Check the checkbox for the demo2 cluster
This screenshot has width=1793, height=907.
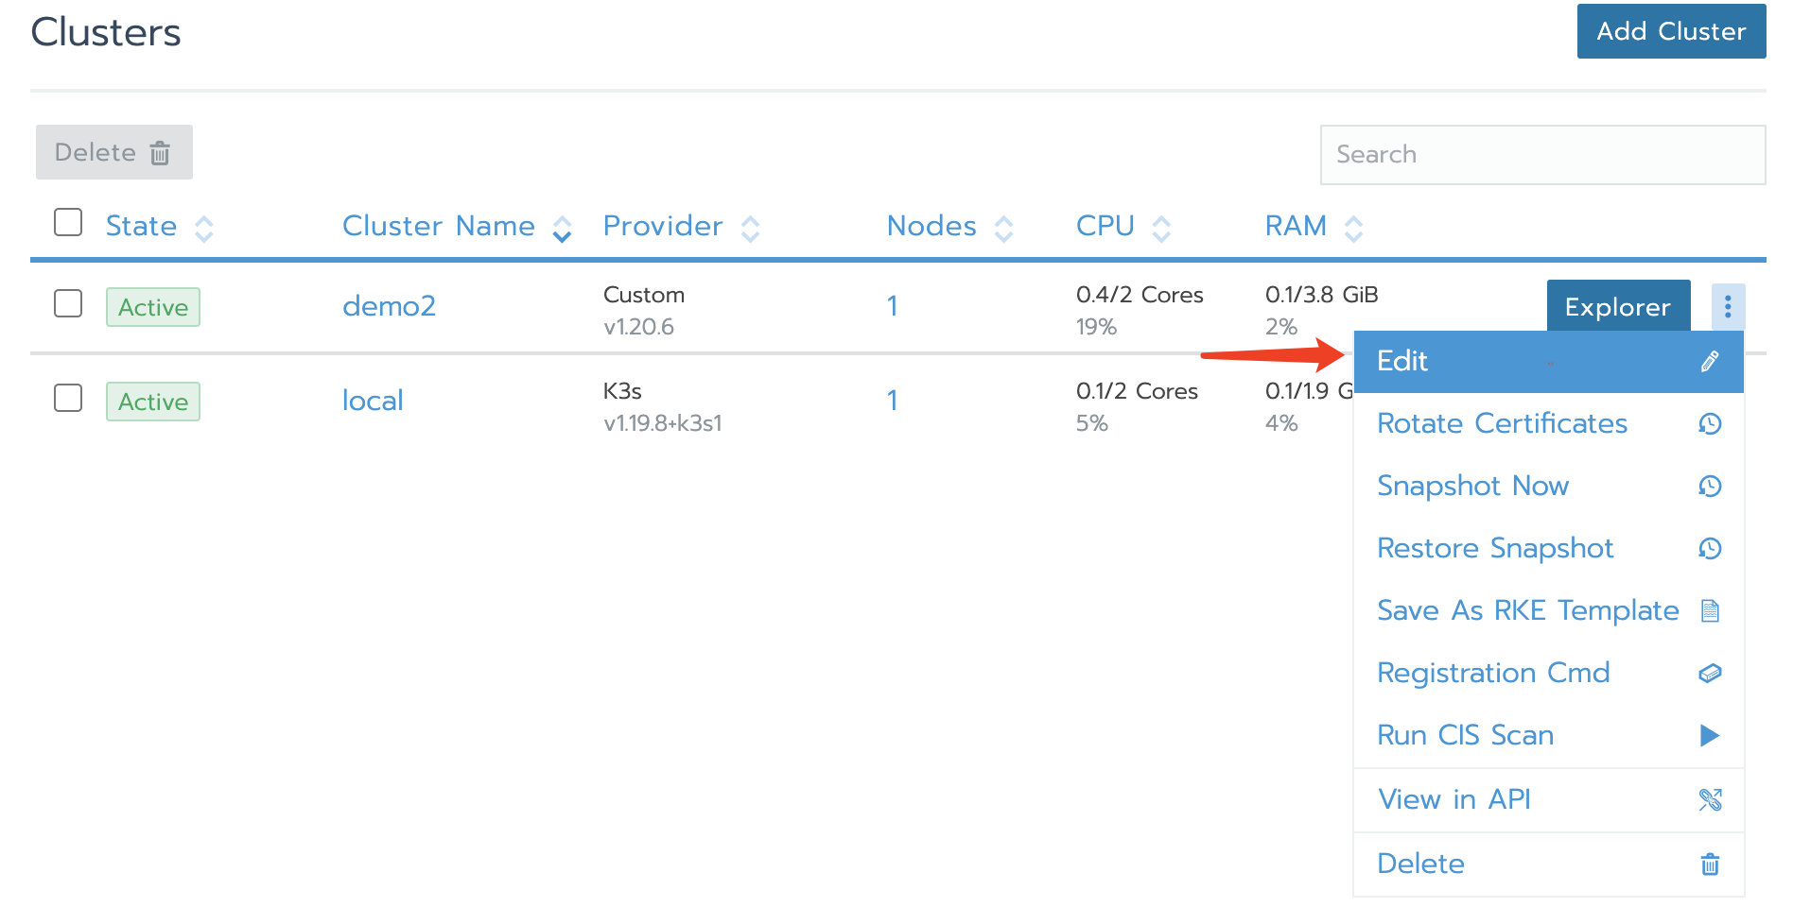tap(68, 304)
